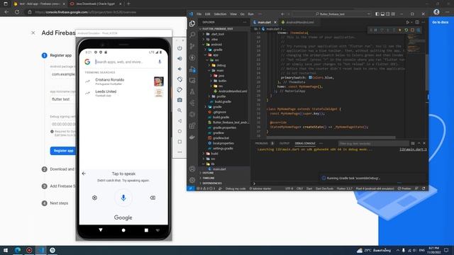The width and height of the screenshot is (454, 255).
Task: Tap Android navigation recents square in phone
Action: coord(146,230)
